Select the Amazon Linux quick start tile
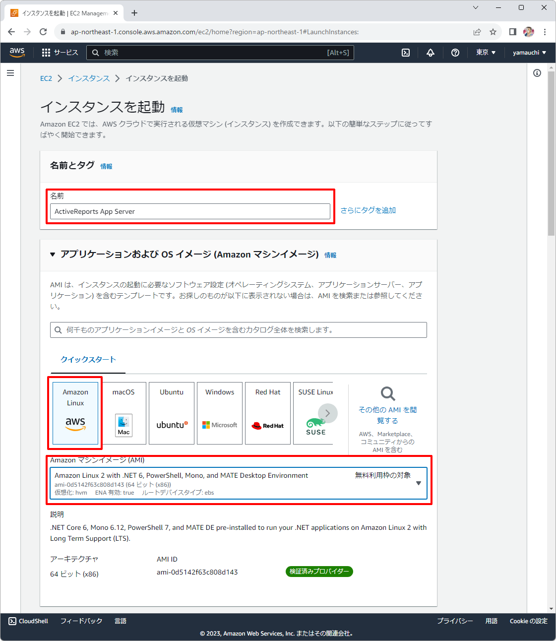The height and width of the screenshot is (641, 556). click(x=75, y=413)
